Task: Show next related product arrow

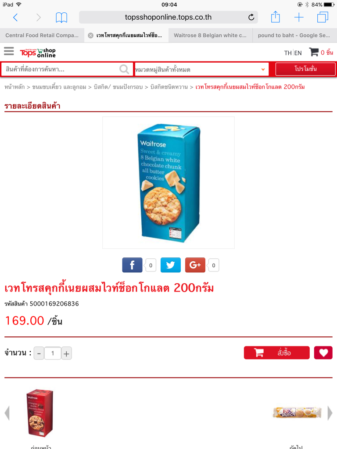Action: coord(330,413)
